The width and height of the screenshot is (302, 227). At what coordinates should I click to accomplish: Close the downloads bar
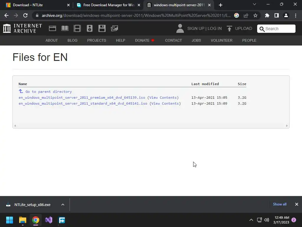click(297, 204)
